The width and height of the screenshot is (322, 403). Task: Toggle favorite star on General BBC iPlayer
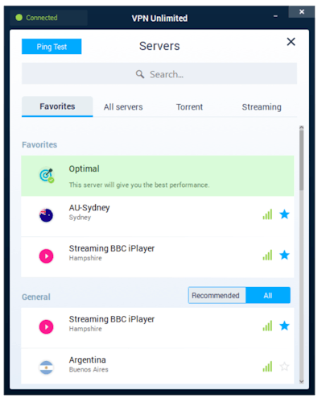point(284,326)
